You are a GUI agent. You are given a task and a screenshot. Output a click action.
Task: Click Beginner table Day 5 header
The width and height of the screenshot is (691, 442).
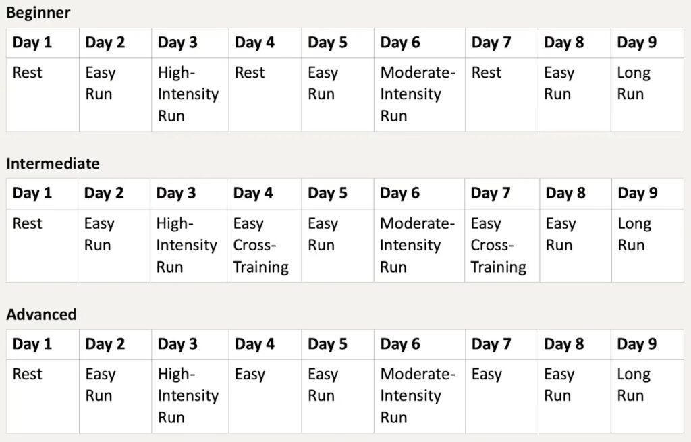click(x=337, y=43)
